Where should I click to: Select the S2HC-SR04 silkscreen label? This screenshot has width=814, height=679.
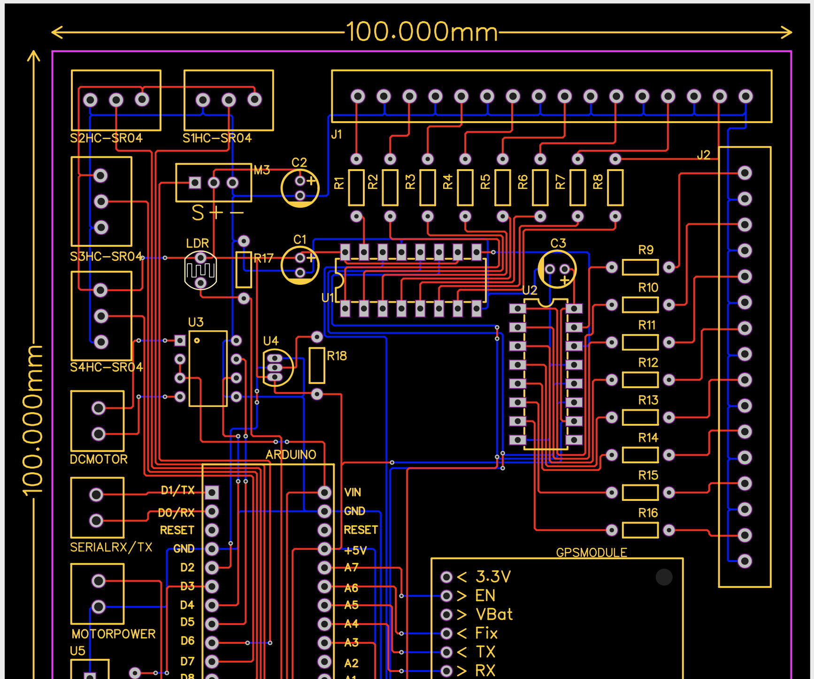tap(106, 138)
